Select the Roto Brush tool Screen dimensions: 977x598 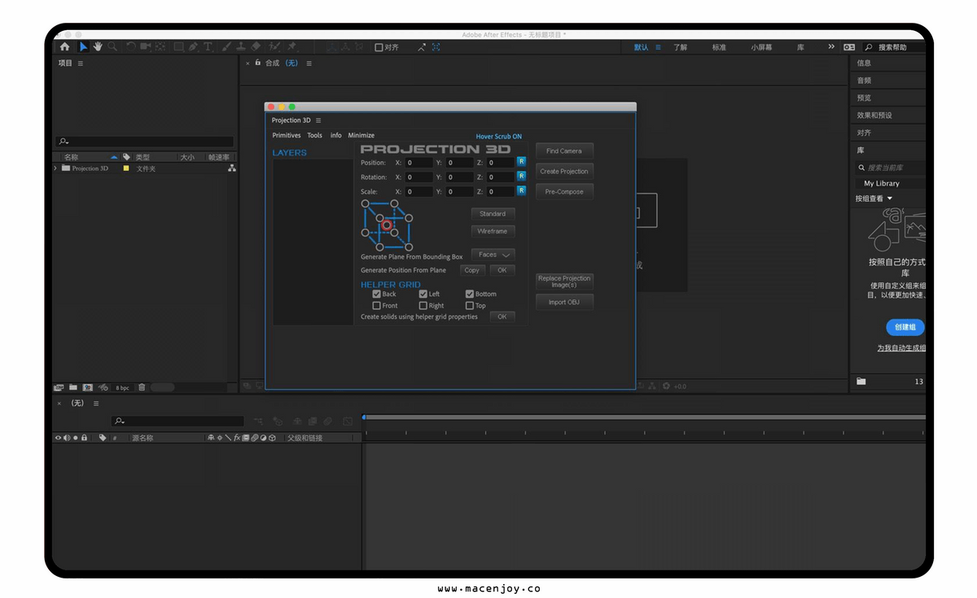click(x=275, y=47)
